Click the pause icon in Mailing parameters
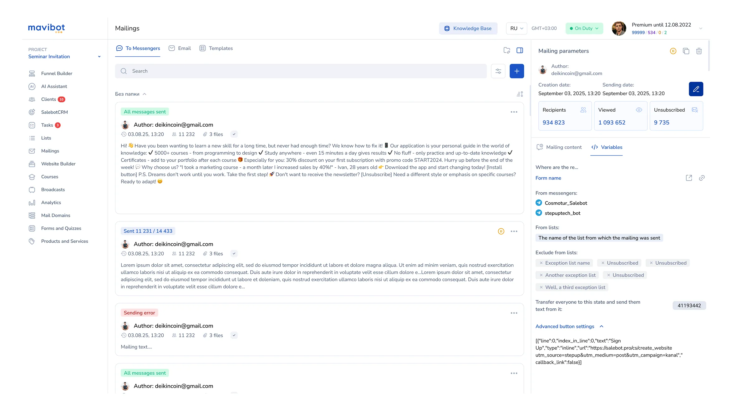The height and width of the screenshot is (411, 732). click(x=673, y=51)
